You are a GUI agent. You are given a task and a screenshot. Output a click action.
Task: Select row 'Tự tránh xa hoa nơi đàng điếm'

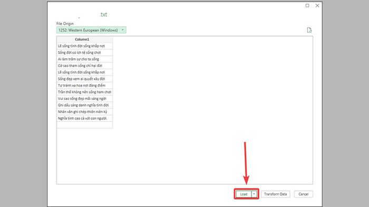tap(84, 85)
